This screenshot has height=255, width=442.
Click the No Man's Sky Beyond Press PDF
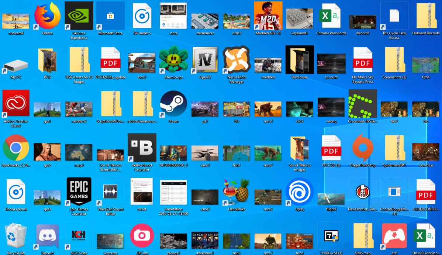click(x=362, y=60)
